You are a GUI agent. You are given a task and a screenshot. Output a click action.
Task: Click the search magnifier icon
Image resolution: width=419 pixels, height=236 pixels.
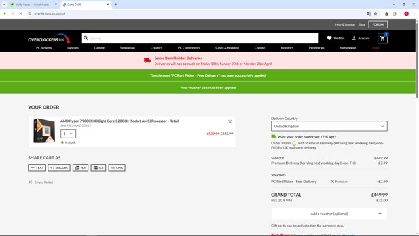pyautogui.click(x=86, y=38)
